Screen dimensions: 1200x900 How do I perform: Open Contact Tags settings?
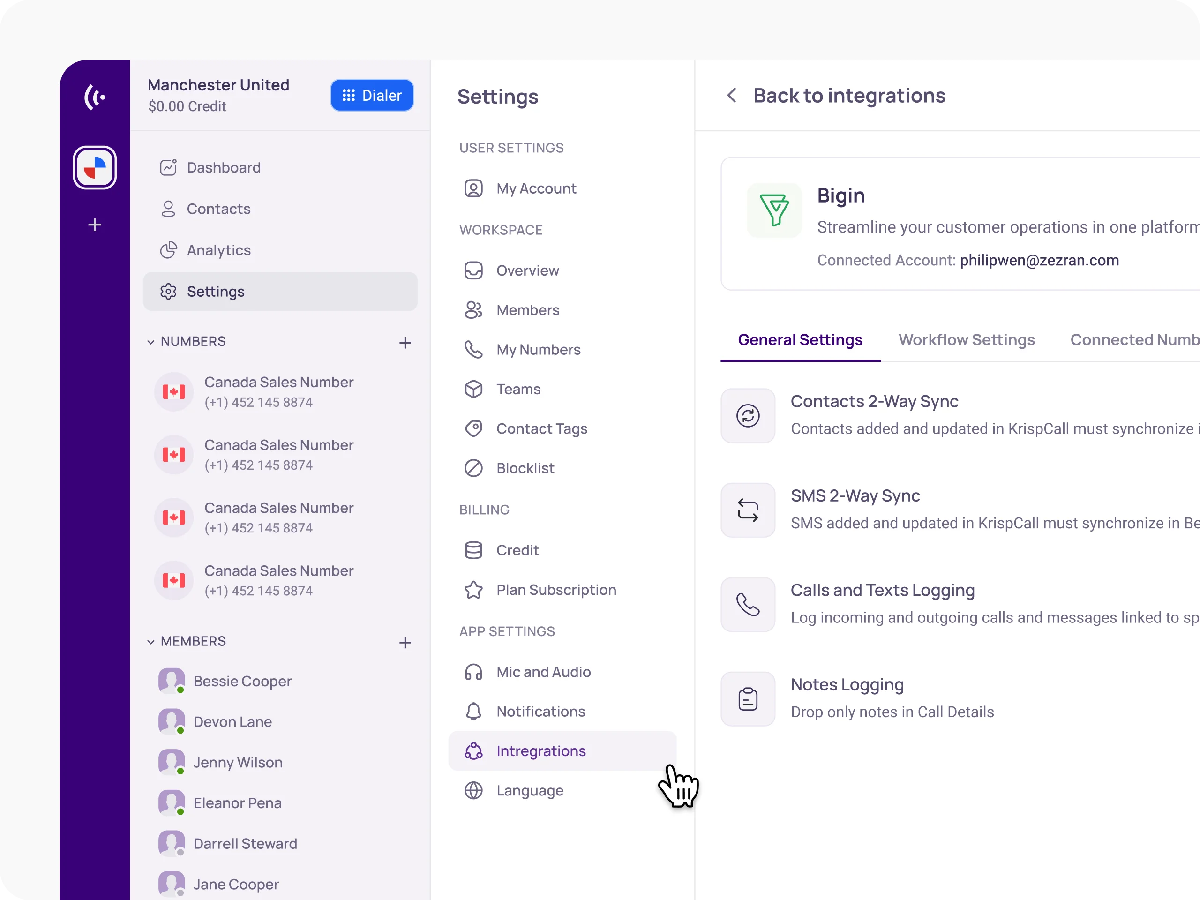[x=562, y=428]
